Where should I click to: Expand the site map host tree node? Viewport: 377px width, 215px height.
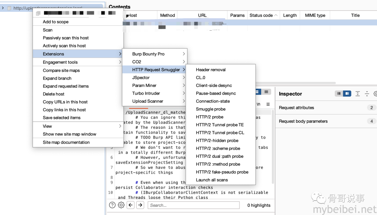(3, 8)
